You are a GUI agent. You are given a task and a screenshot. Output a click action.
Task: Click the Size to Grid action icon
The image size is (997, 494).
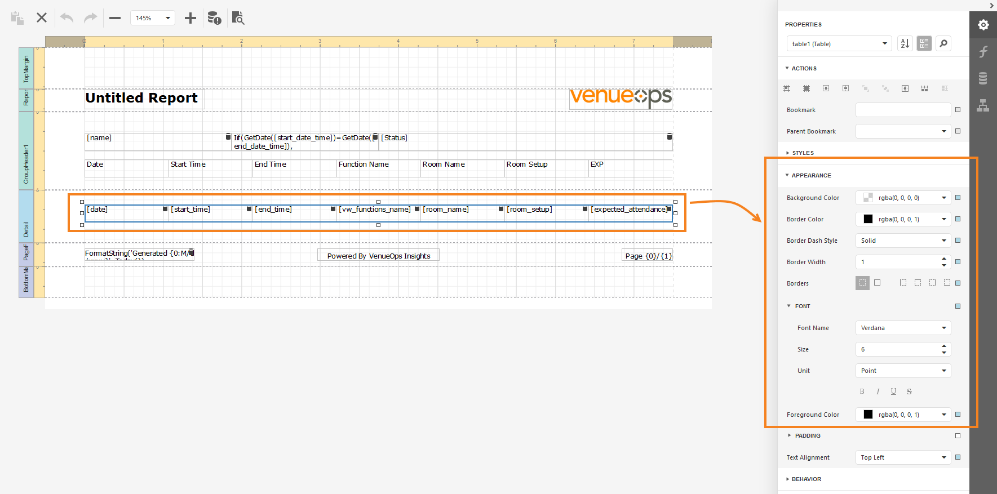(x=807, y=88)
